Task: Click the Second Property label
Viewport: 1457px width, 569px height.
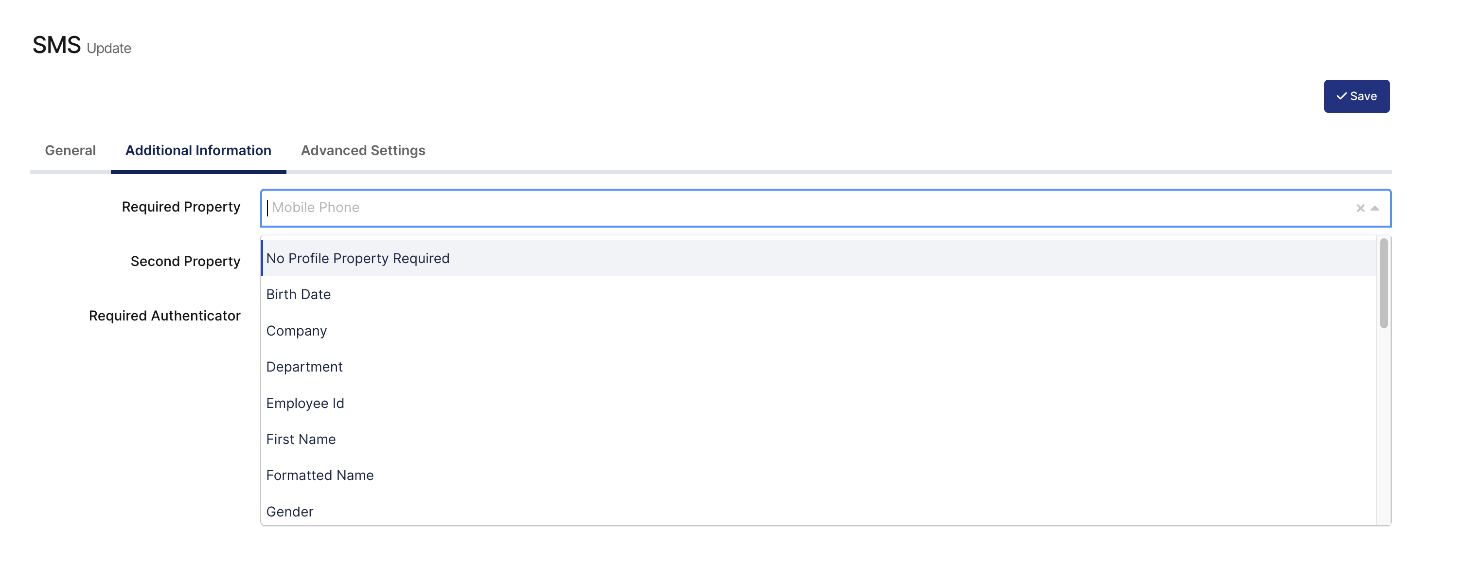Action: [x=185, y=261]
